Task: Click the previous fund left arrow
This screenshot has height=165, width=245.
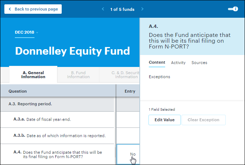Action: pos(103,9)
